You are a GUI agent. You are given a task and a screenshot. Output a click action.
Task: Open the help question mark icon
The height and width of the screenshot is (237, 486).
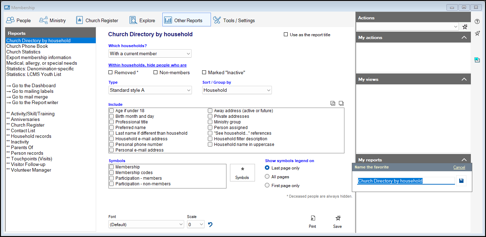[477, 21]
